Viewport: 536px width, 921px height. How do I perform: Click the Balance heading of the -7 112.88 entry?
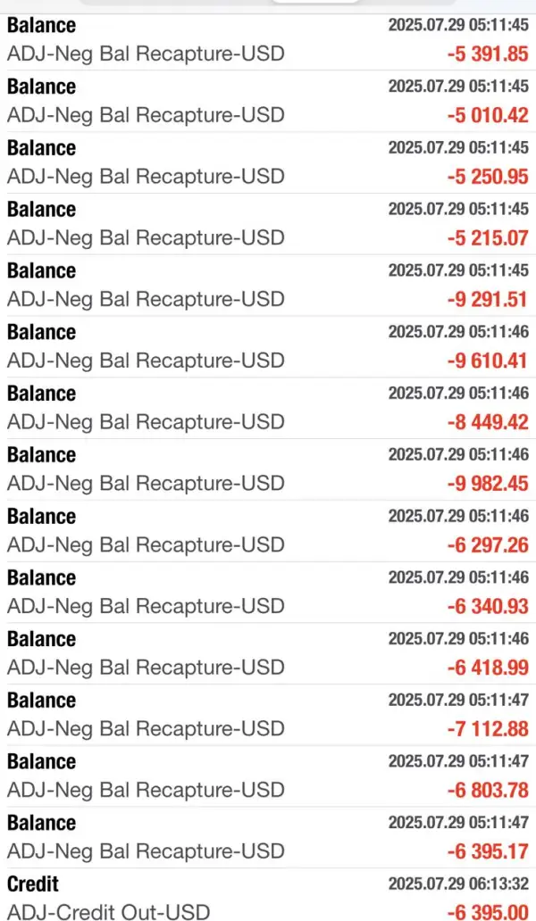click(41, 701)
